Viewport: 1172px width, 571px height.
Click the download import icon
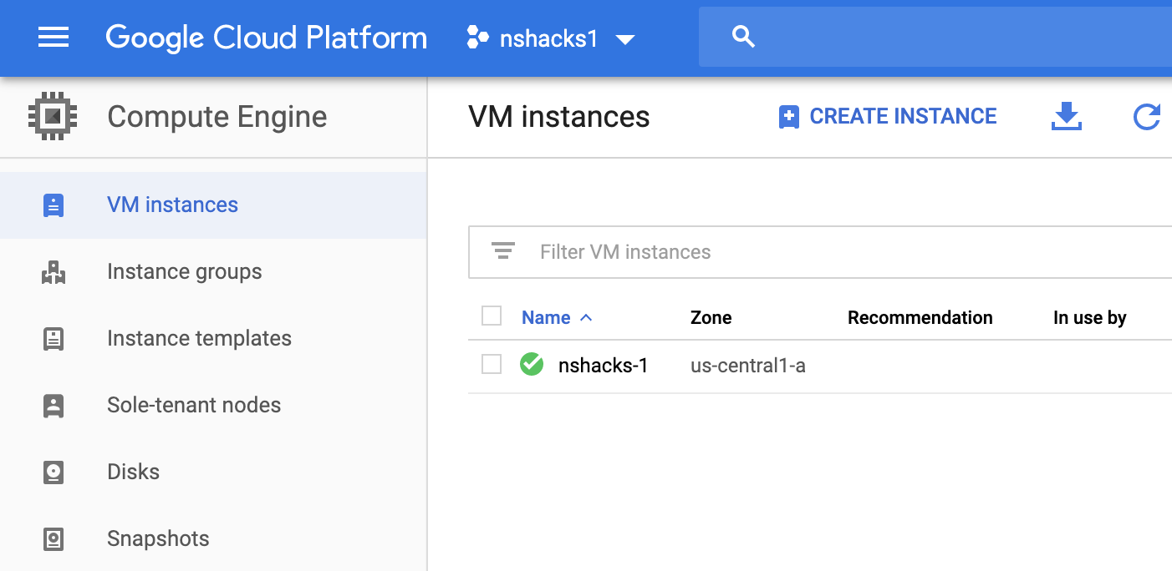click(x=1066, y=117)
